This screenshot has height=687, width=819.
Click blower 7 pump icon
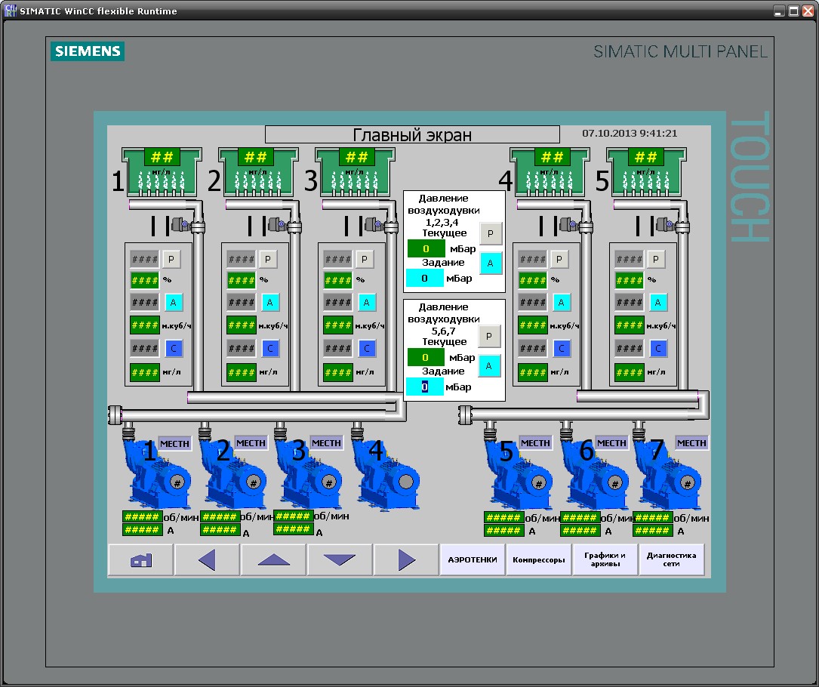(667, 476)
